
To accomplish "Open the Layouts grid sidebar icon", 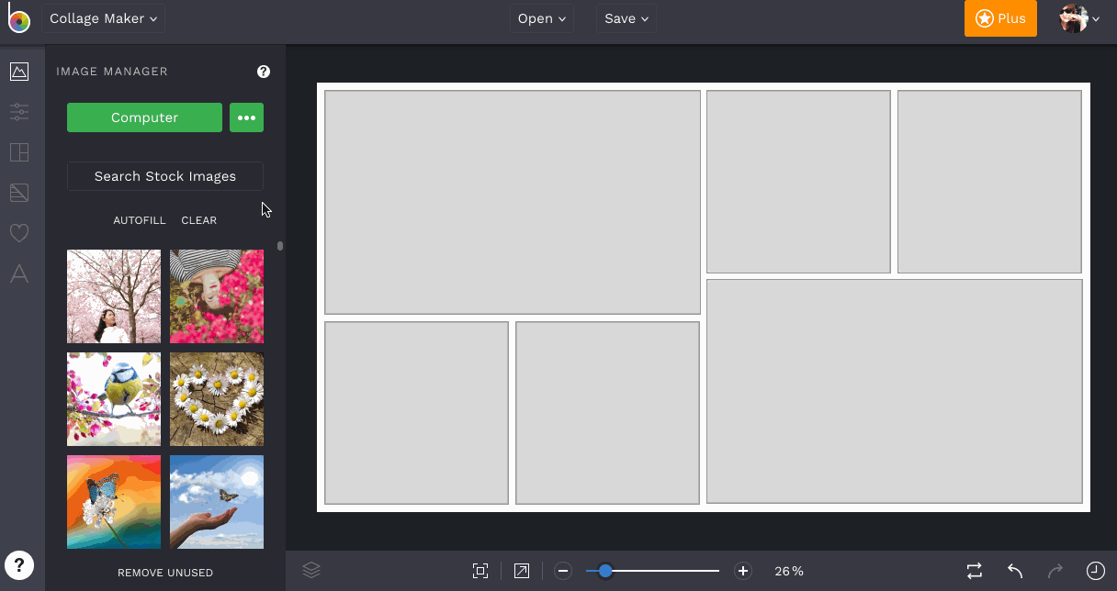I will [19, 152].
